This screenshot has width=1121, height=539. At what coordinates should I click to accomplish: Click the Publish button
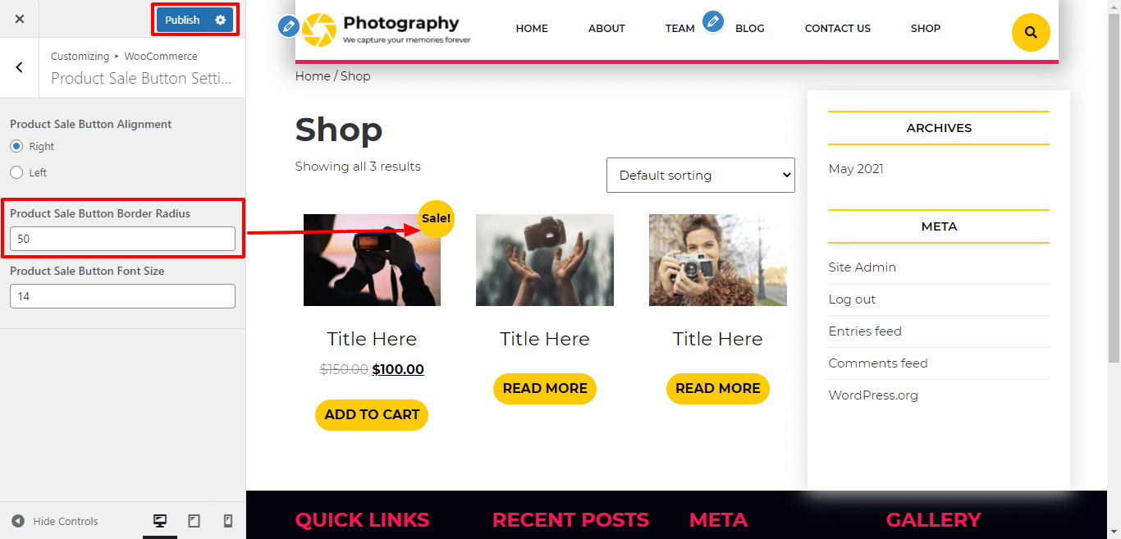point(182,20)
